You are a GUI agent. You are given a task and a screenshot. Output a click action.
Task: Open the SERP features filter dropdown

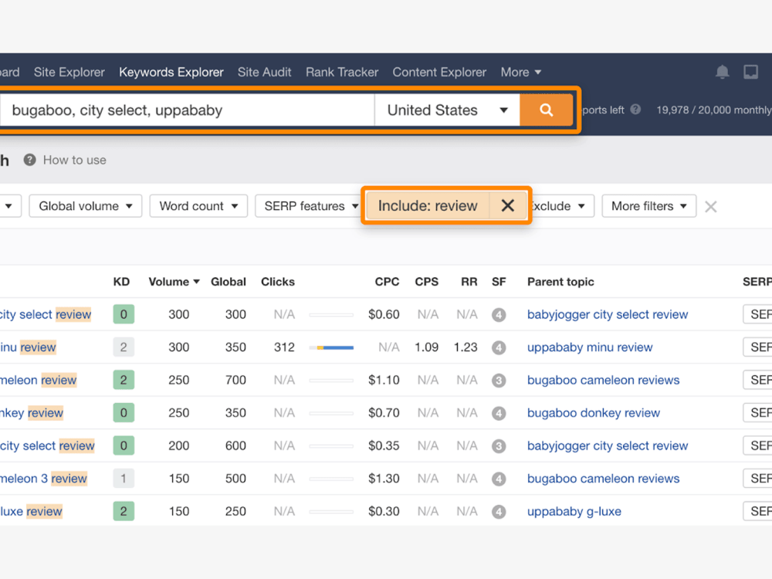[310, 206]
